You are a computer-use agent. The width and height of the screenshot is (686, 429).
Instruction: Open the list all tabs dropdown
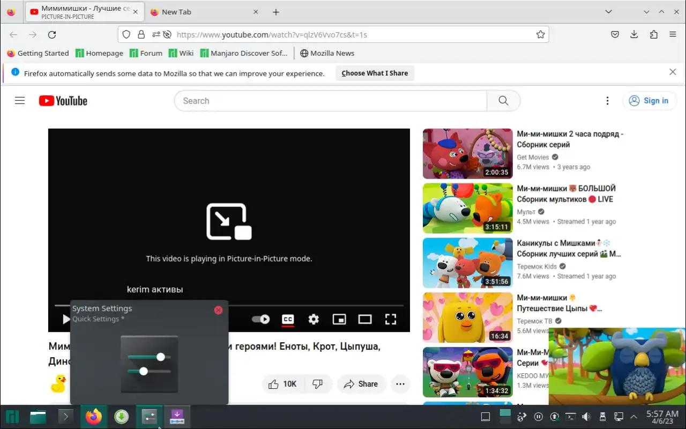608,12
